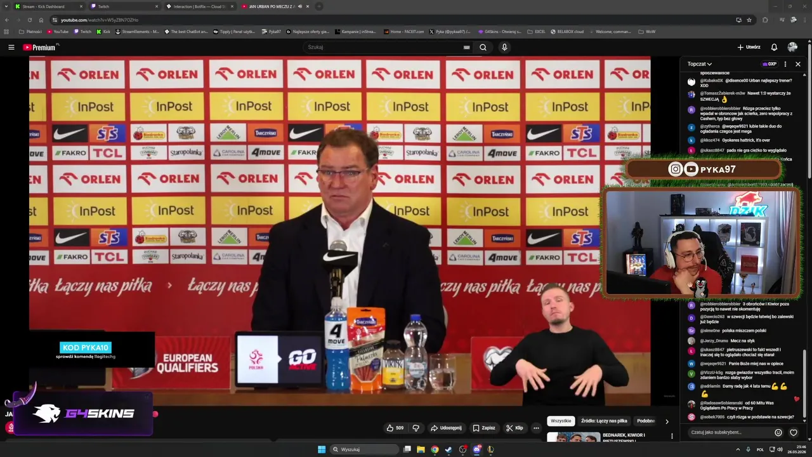Switch to the Interaction BotRix tab
The width and height of the screenshot is (812, 457).
coord(199,6)
